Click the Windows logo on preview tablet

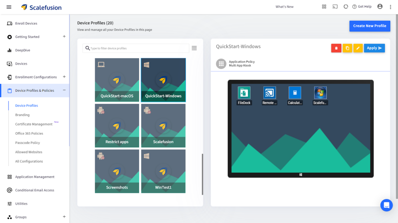300,175
